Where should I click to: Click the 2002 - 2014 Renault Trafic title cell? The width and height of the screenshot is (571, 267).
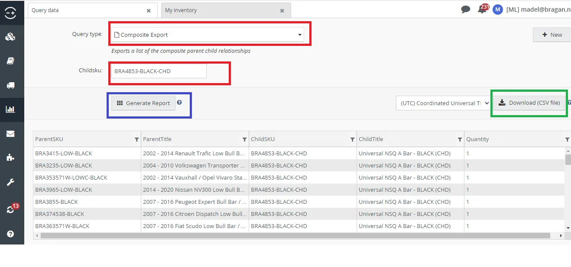[x=195, y=153]
